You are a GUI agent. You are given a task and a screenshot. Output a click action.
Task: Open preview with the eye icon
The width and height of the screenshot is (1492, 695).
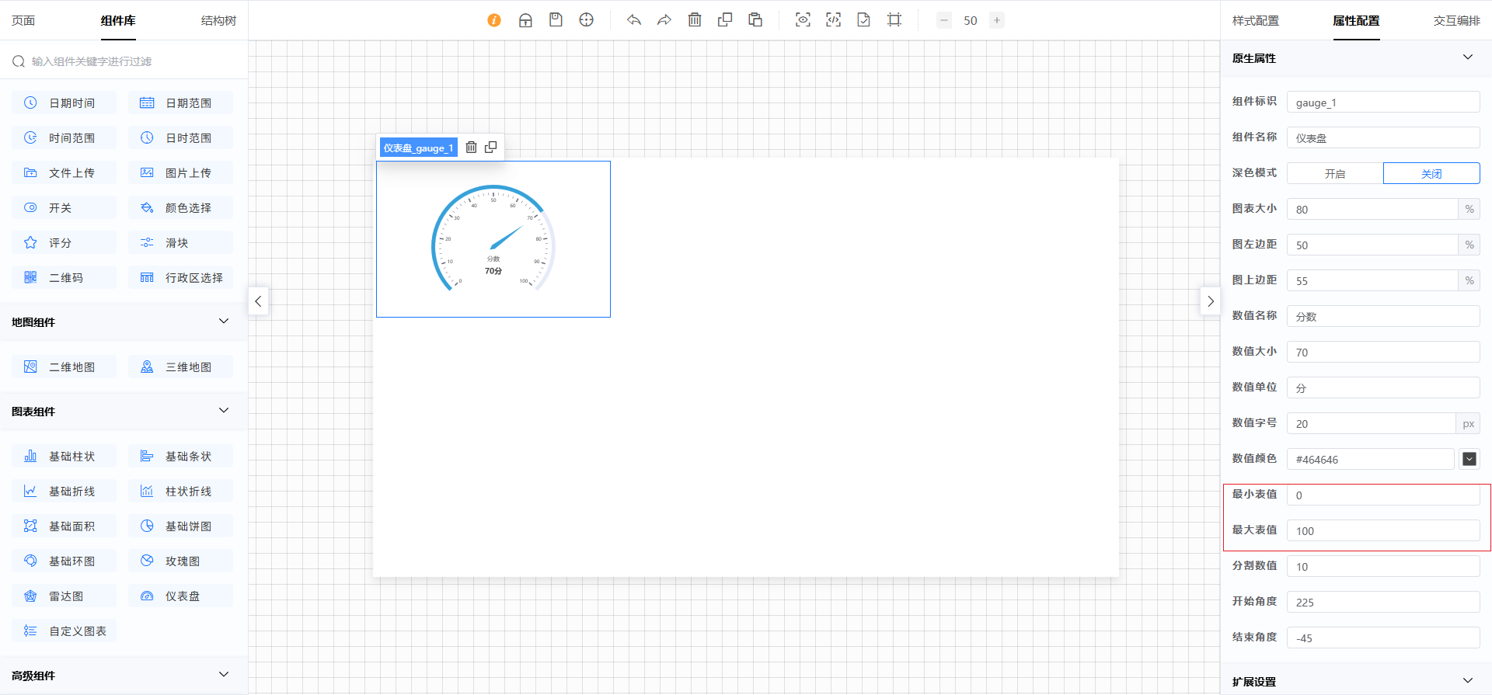pos(803,20)
